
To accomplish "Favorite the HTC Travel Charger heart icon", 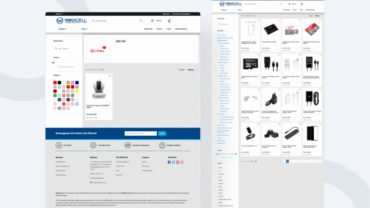I will (x=259, y=124).
